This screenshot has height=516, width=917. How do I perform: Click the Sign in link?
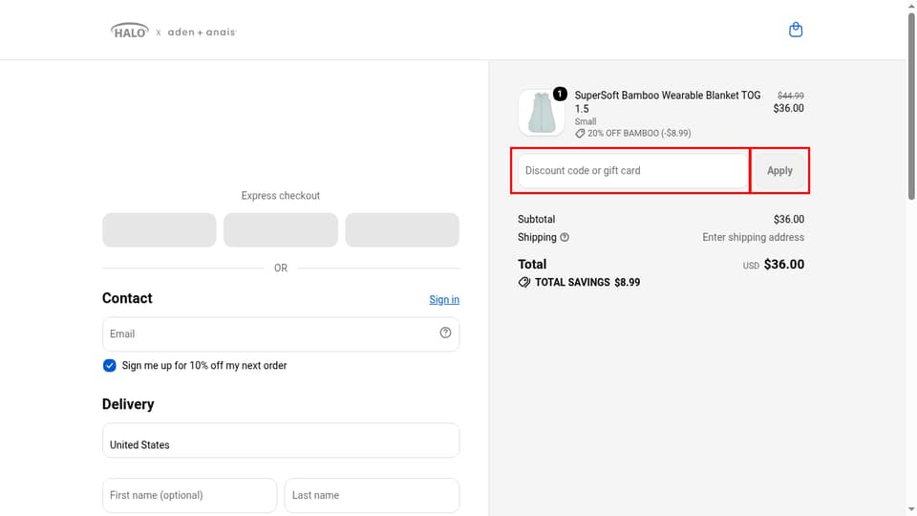coord(444,299)
